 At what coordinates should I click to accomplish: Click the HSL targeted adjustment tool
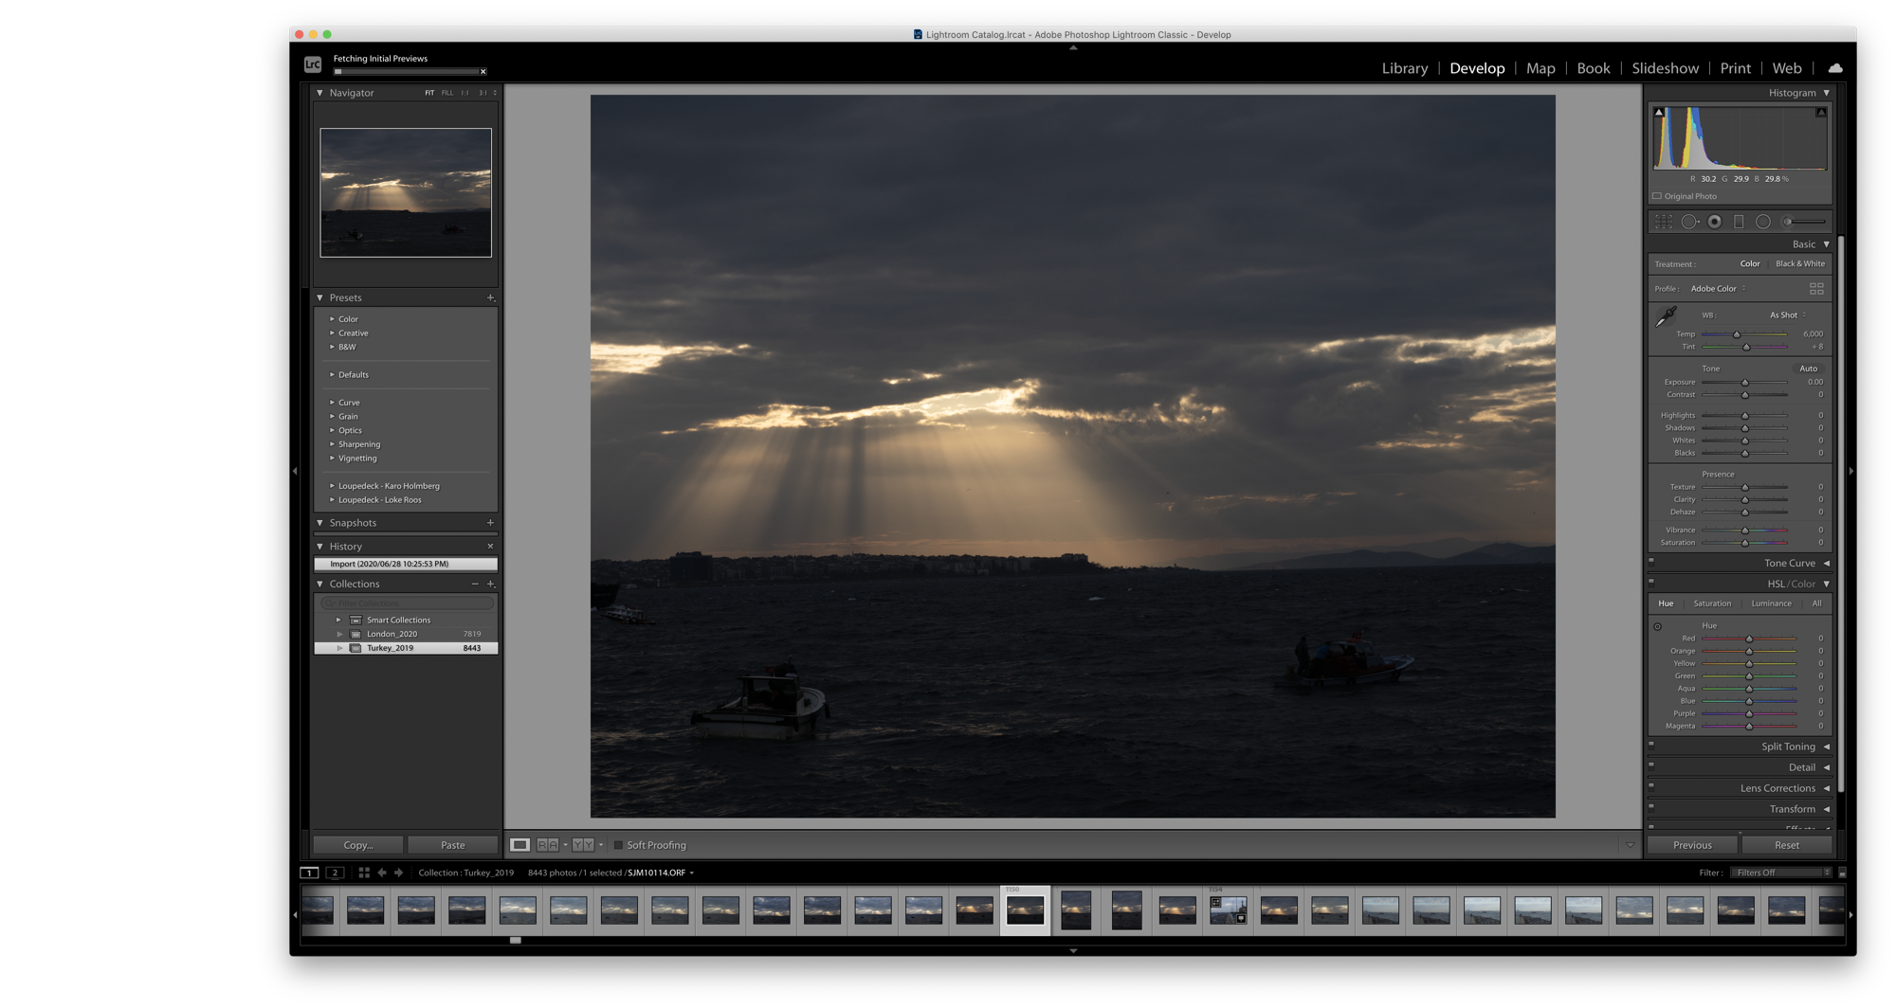pos(1657,626)
